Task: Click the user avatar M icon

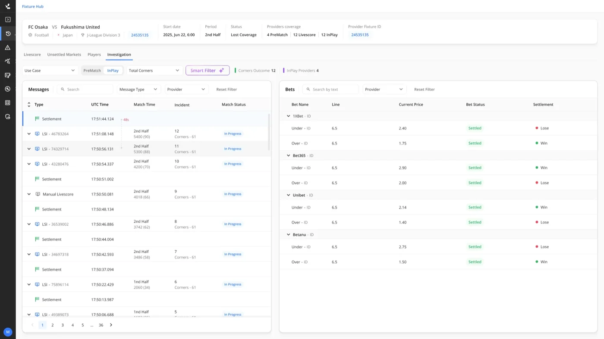Action: coord(7,332)
